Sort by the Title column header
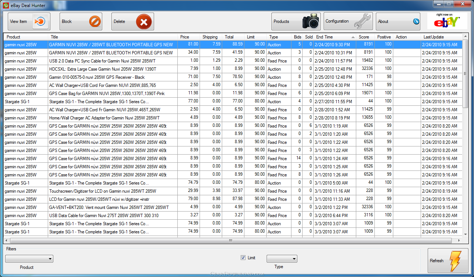474x277 pixels. tap(113, 37)
